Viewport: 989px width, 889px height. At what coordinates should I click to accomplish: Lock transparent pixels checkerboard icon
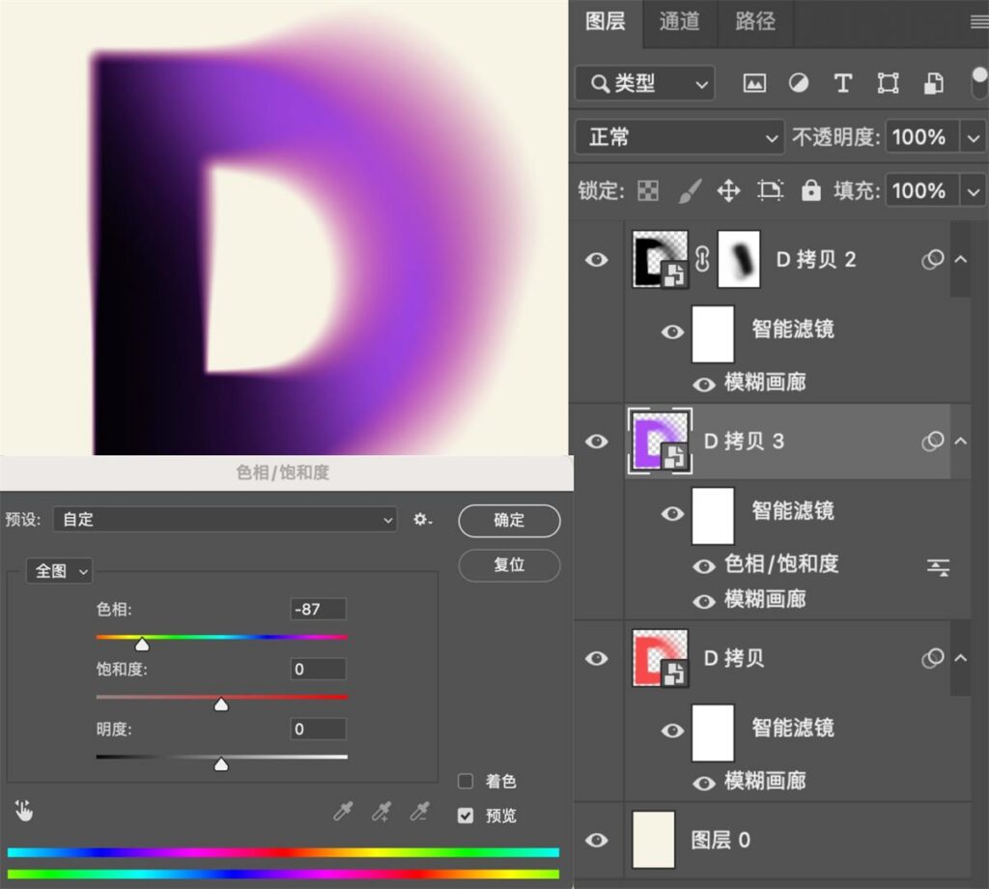[x=648, y=190]
